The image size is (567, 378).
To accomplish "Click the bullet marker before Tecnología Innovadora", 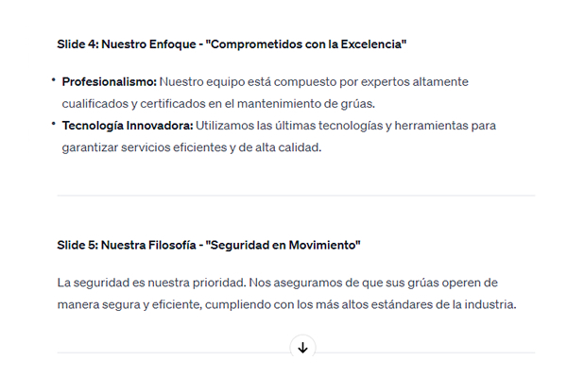I will tap(54, 125).
